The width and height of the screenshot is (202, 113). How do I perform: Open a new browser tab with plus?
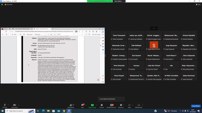pyautogui.click(x=53, y=29)
